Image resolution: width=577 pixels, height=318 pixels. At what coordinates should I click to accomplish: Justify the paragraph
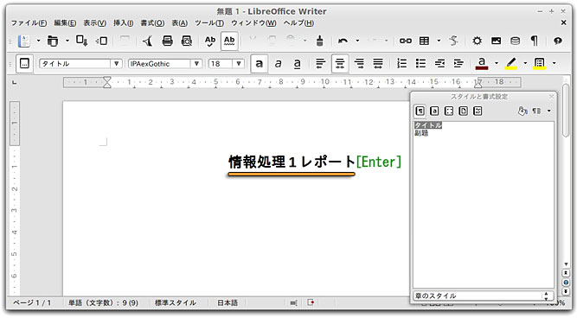click(x=378, y=64)
